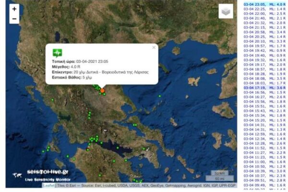Click the seismoi-live.gr logo

click(x=42, y=175)
